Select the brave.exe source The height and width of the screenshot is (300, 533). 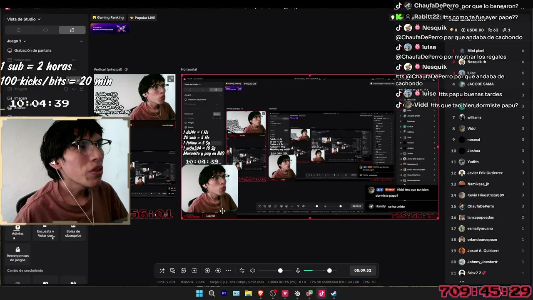coord(45,60)
